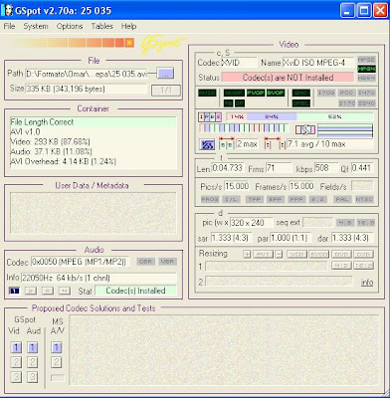Click the 1/1 file counter button
Viewport: 390px width, 398px height.
166,91
